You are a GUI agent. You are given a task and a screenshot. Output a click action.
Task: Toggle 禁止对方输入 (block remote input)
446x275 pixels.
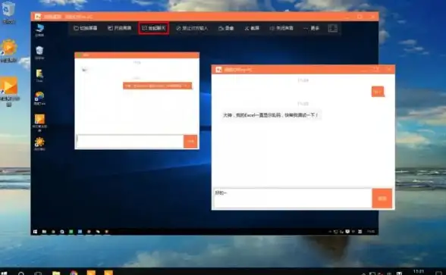coord(192,29)
